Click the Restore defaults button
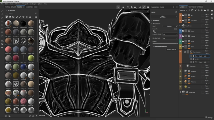This screenshot has height=120, width=214. pos(172,50)
